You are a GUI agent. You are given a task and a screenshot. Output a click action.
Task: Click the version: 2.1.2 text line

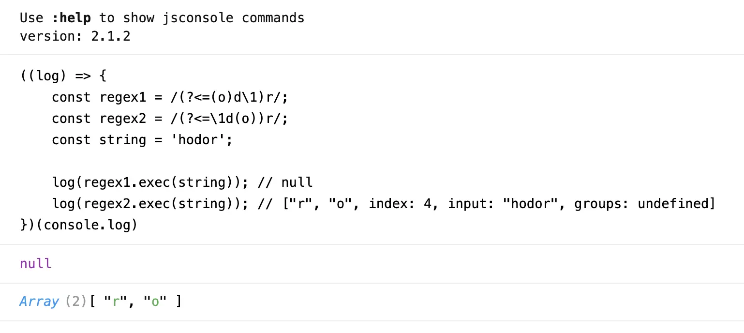click(x=75, y=36)
